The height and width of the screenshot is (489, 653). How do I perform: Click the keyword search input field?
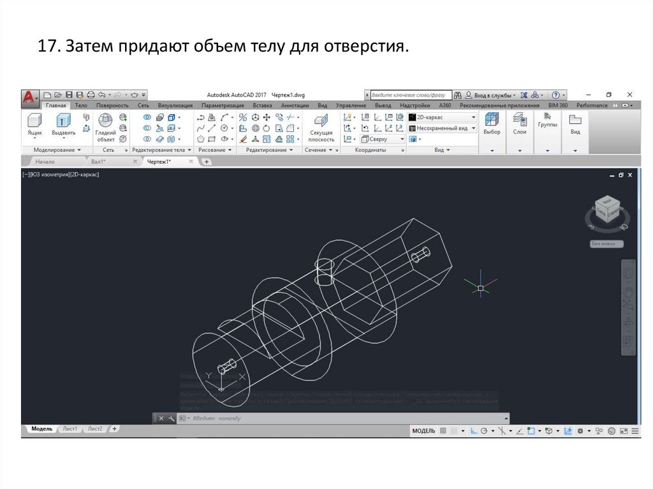point(410,95)
